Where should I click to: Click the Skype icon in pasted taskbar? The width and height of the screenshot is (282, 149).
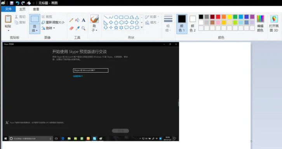coord(94,139)
